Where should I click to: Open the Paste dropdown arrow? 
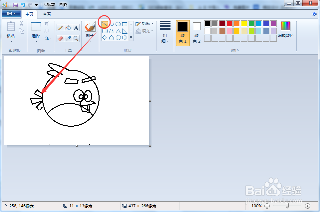[11, 41]
